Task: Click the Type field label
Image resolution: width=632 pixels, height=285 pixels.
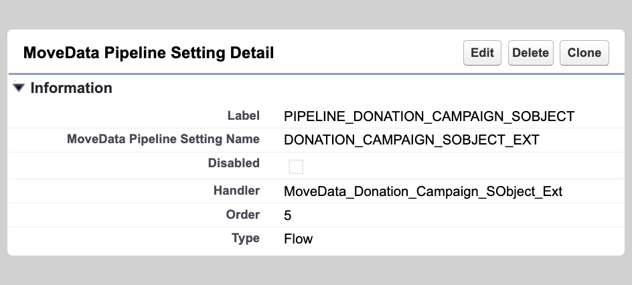Action: point(245,238)
